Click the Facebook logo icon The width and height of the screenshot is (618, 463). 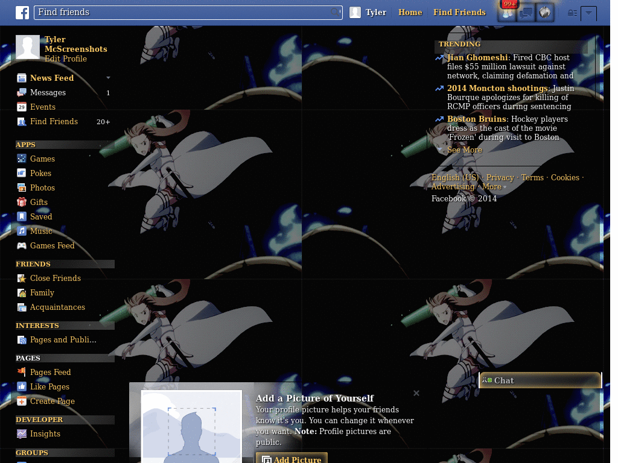22,13
